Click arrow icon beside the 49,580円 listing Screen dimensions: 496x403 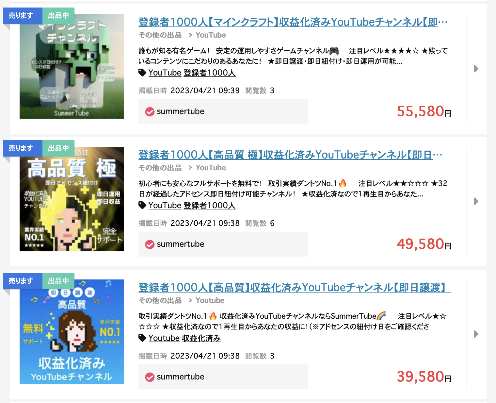pos(476,201)
